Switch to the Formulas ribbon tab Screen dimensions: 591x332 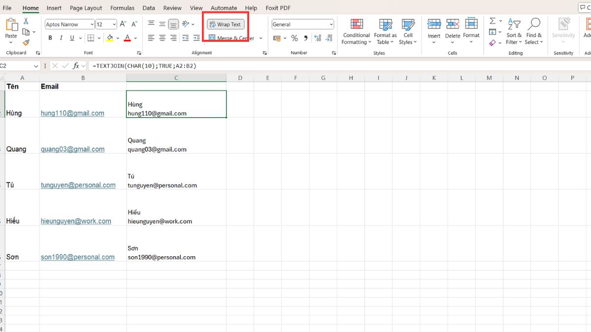pyautogui.click(x=122, y=8)
